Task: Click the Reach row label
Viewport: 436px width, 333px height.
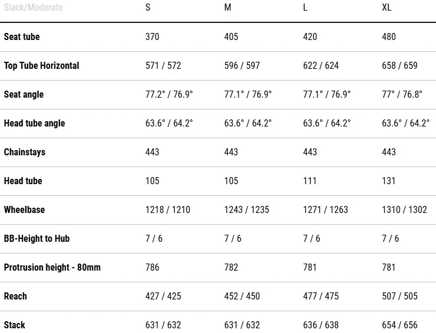Action: [15, 297]
